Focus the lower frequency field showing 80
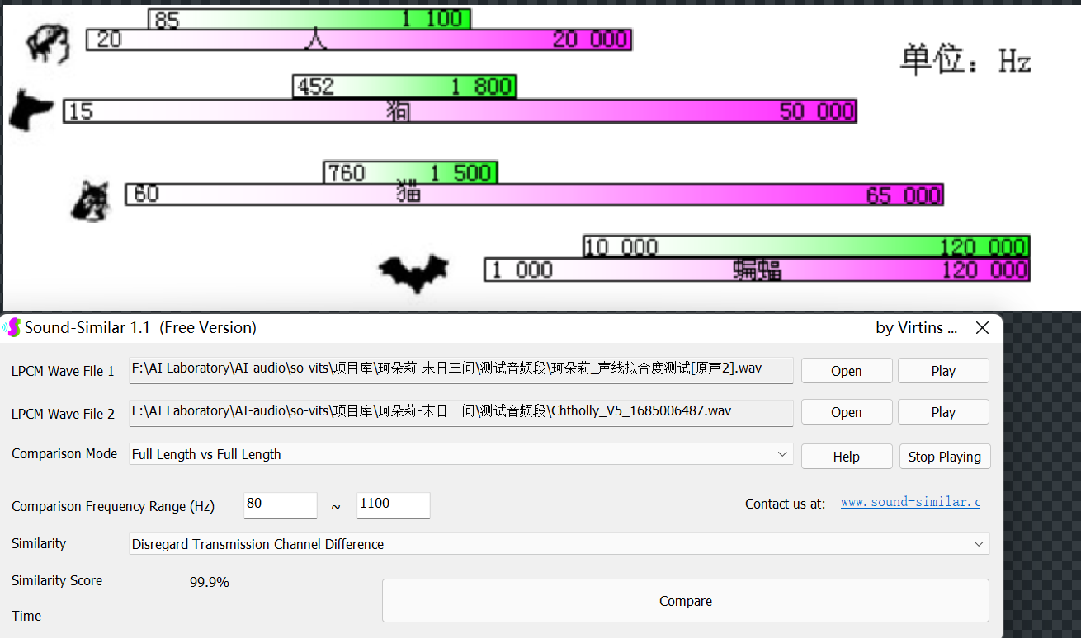Viewport: 1081px width, 638px height. point(280,504)
